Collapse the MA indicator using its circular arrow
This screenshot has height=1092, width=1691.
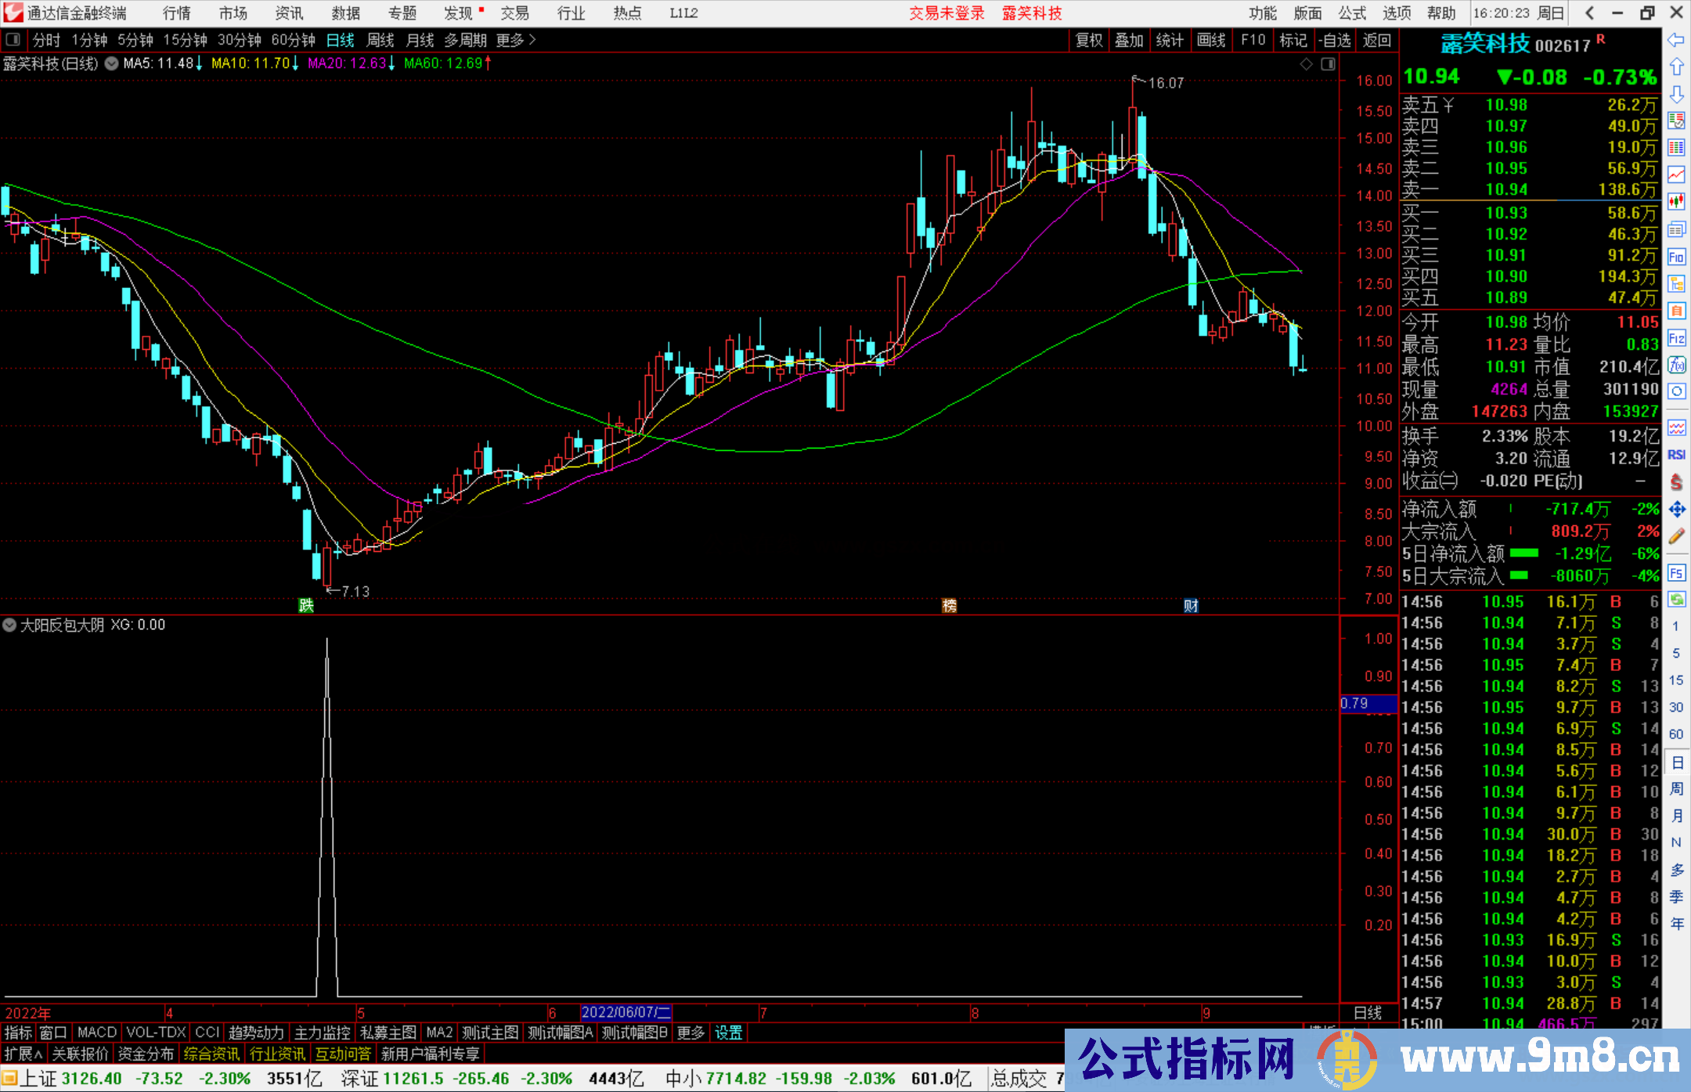[111, 64]
